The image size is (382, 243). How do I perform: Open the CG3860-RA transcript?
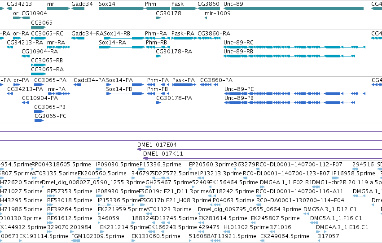pyautogui.click(x=209, y=38)
